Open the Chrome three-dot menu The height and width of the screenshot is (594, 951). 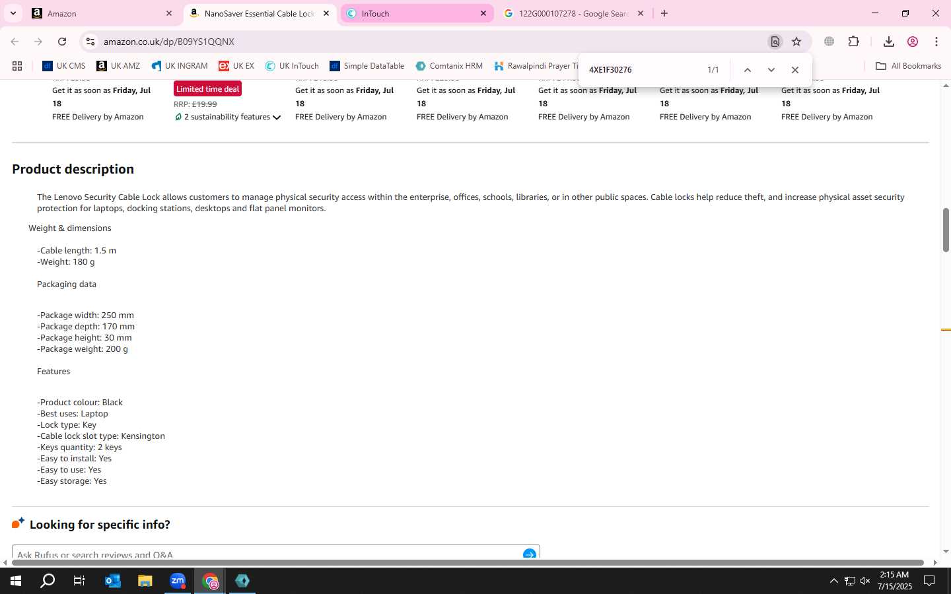936,42
